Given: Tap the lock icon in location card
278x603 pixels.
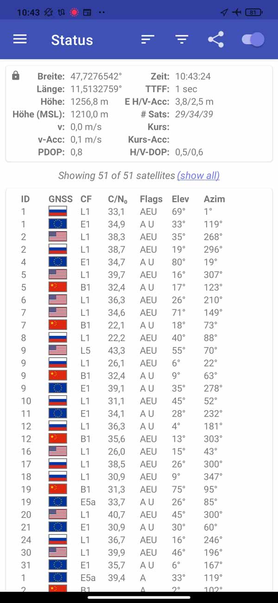Looking at the screenshot, I should pos(16,76).
